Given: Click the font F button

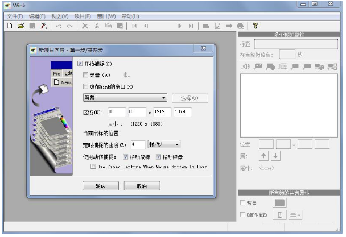Looking at the screenshot, I should point(279,214).
